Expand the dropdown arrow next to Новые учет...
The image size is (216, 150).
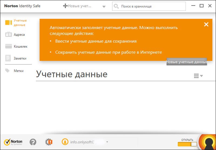[x=104, y=7]
